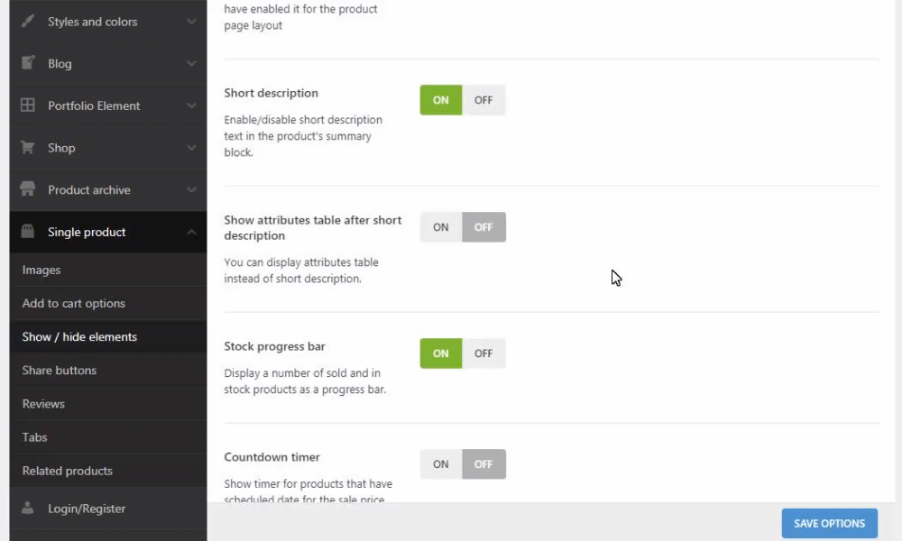Turn on the Countdown timer option
Viewport: 902px width, 541px height.
point(441,464)
